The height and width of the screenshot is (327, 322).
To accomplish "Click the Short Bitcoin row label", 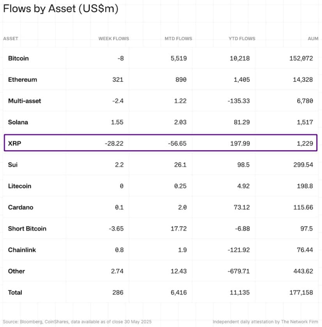I will [27, 229].
